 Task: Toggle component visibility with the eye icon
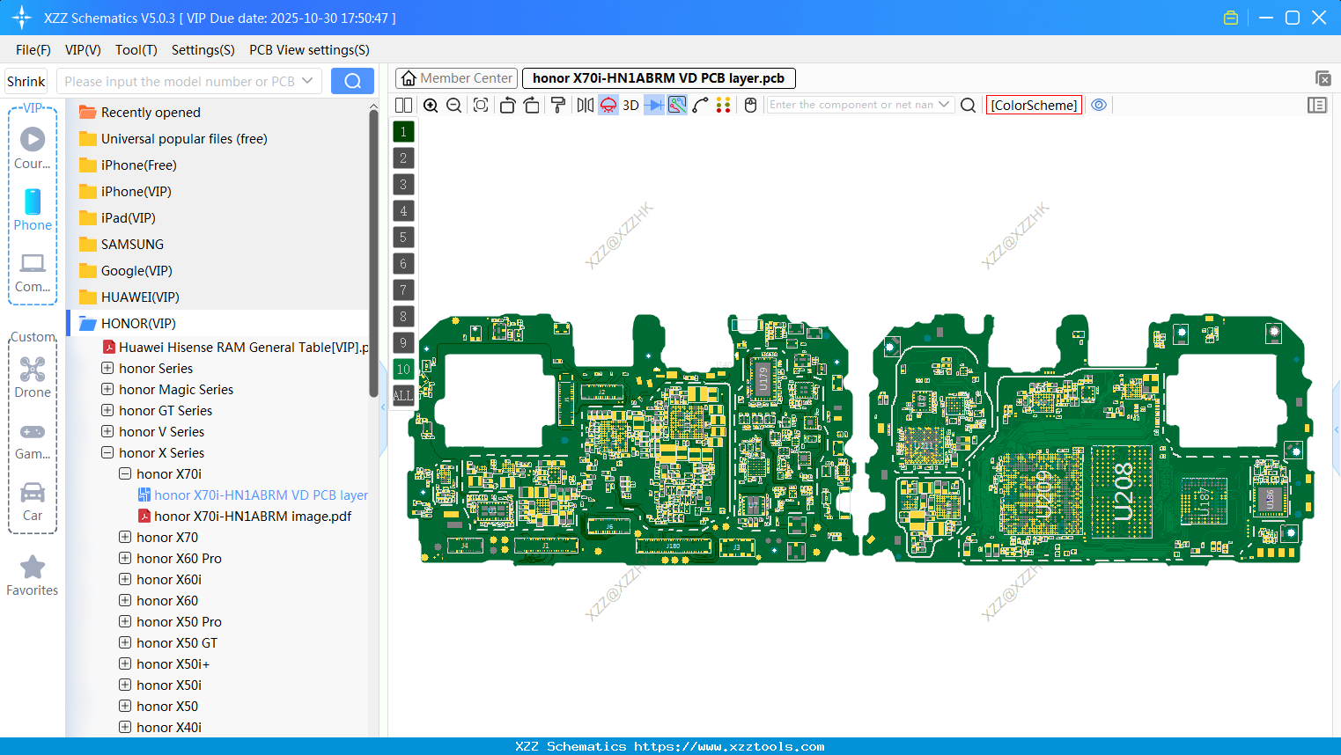[1099, 105]
